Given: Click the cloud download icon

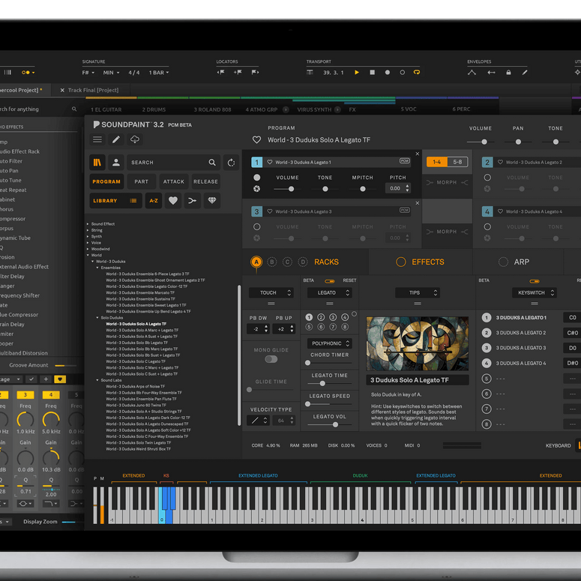Looking at the screenshot, I should click(135, 139).
